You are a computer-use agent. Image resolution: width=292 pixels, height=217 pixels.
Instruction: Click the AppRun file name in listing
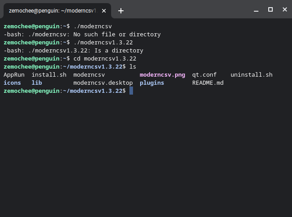tap(14, 75)
